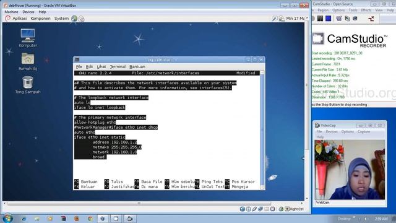Click the terminal window vertical scrollbar
This screenshot has height=223, width=396.
[262, 130]
